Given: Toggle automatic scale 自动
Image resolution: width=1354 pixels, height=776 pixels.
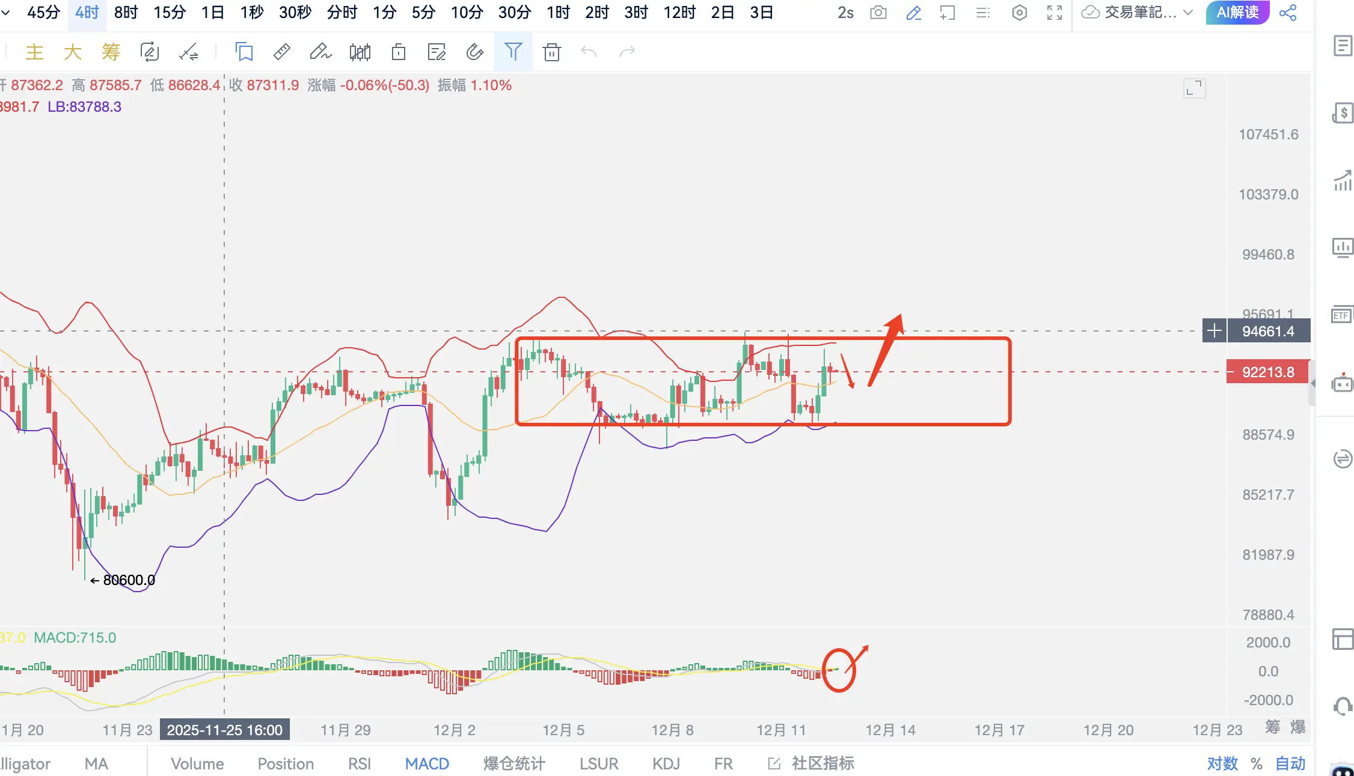Looking at the screenshot, I should click(1290, 763).
